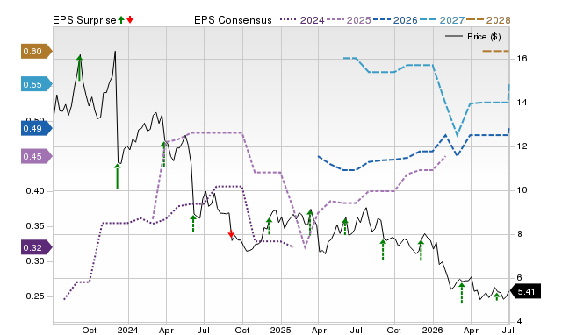Click the purple 0.45 value tag

(x=36, y=156)
